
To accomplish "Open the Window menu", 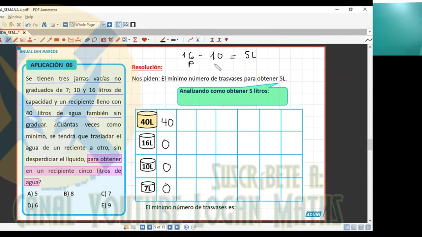I will (x=15, y=17).
